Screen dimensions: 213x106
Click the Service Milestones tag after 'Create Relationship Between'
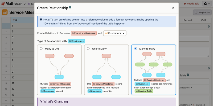tap(84, 33)
